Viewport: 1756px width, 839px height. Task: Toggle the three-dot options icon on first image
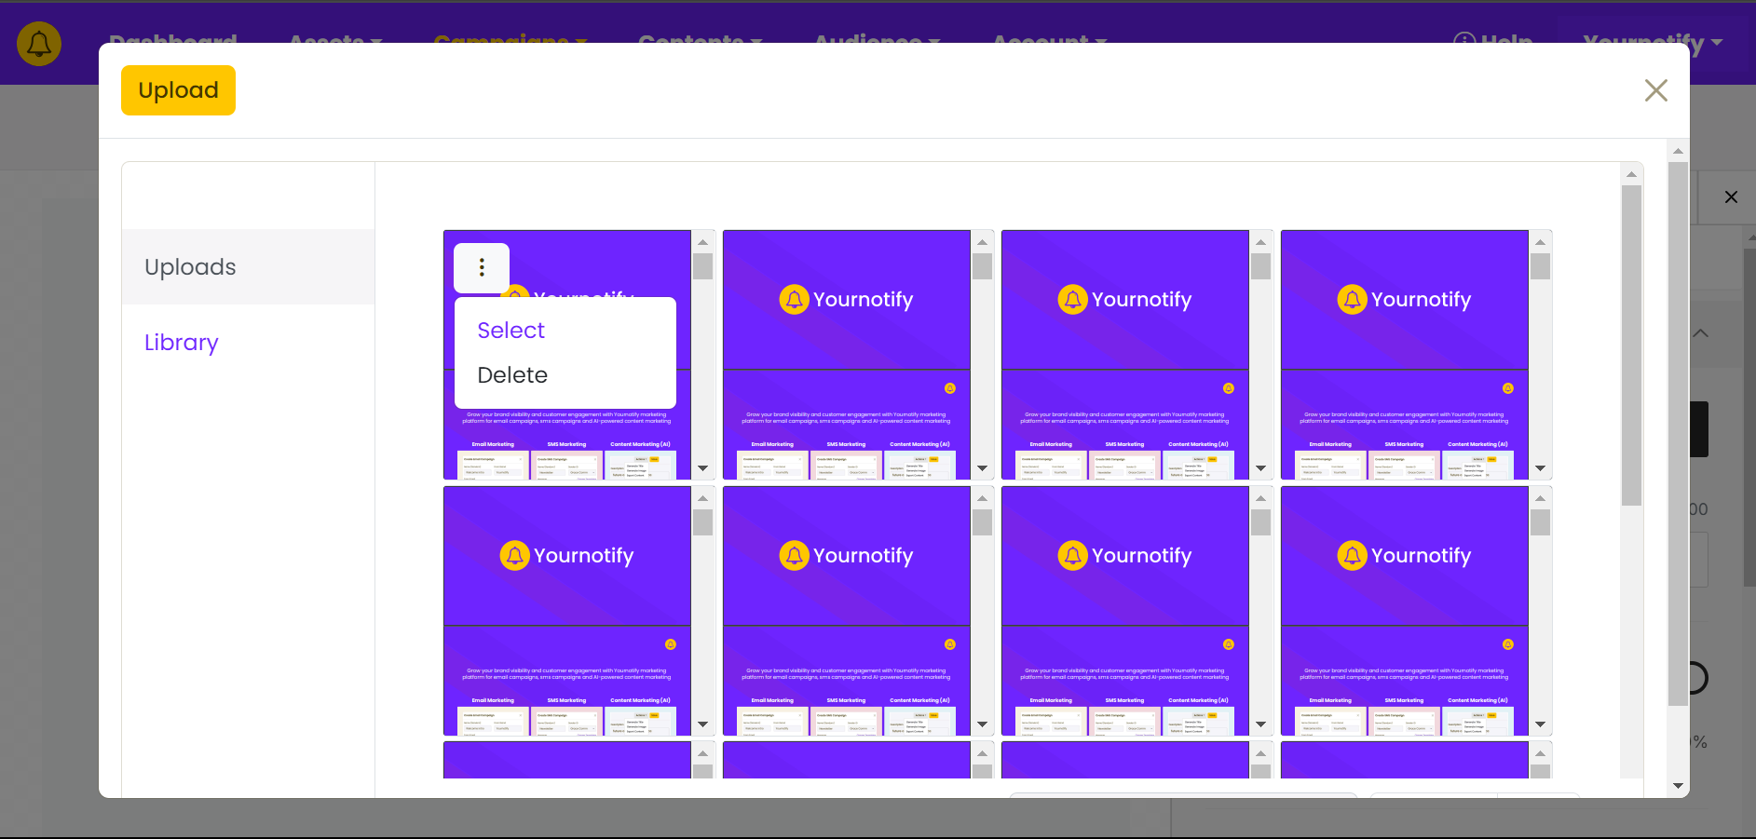tap(482, 268)
